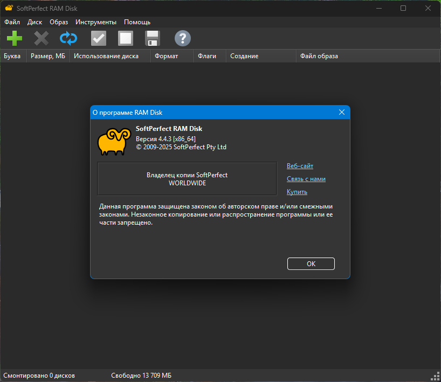Click the blue arrows remount icon

(68, 38)
